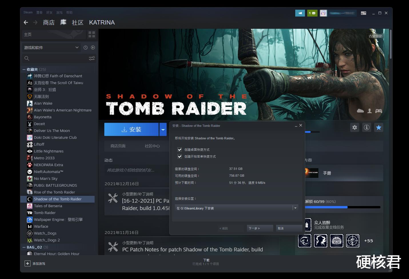Collapse the Favorites category in sidebar
The height and width of the screenshot is (279, 409).
[24, 70]
